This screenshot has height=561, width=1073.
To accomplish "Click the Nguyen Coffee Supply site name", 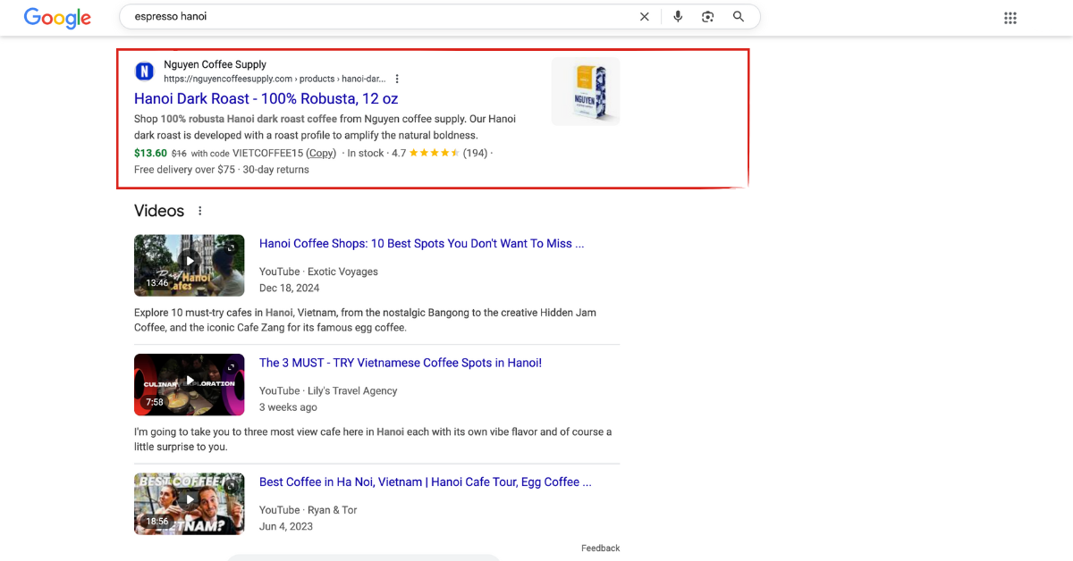I will 215,64.
